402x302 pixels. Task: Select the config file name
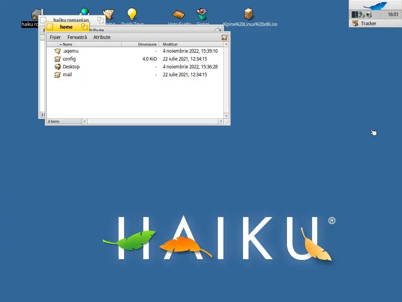coord(69,59)
